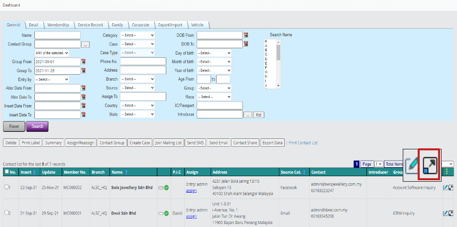Click into the IC/Passport input field
The width and height of the screenshot is (457, 227).
click(220, 106)
